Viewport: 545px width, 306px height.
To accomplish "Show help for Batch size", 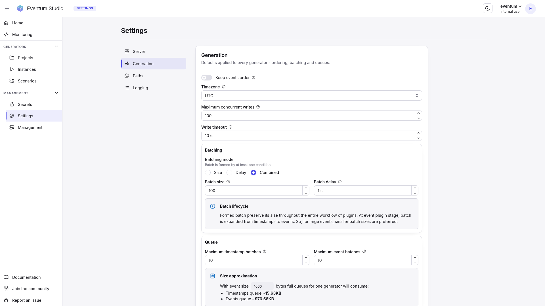I will point(228,182).
